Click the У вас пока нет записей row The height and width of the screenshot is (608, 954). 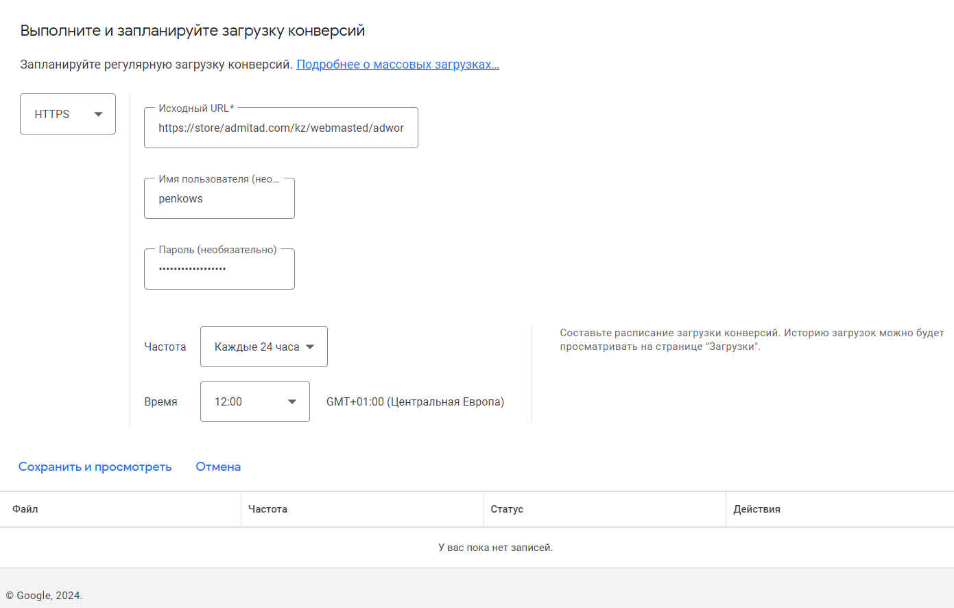pyautogui.click(x=495, y=548)
